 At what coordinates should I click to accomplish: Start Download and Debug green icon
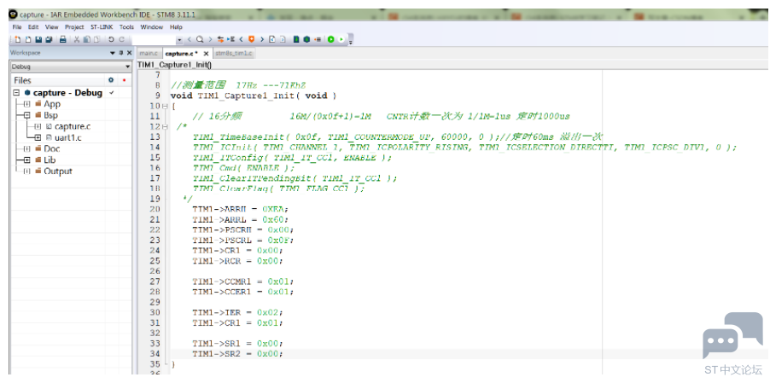331,39
